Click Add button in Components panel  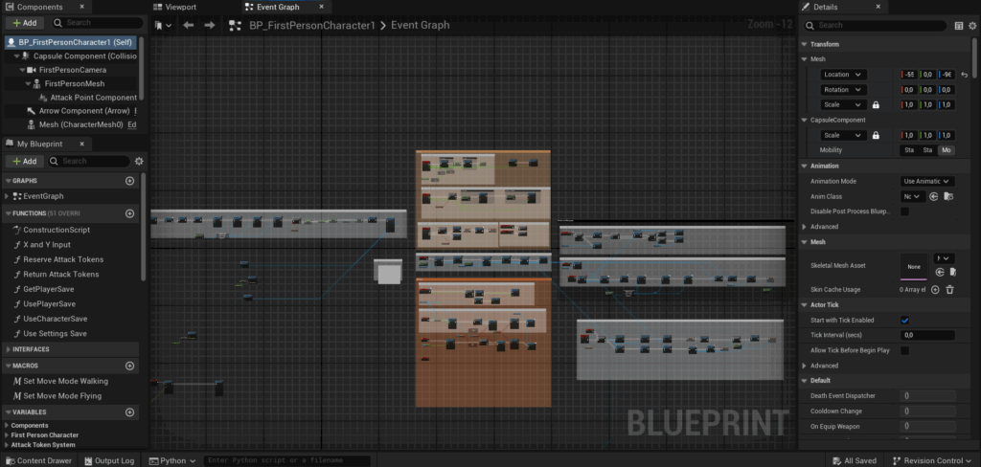coord(25,23)
